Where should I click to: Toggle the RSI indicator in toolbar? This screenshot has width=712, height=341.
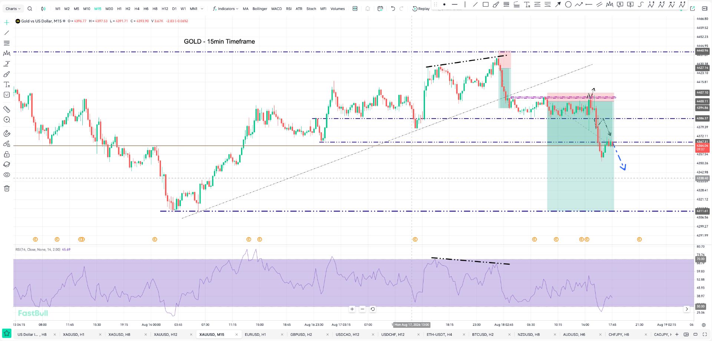click(x=289, y=9)
